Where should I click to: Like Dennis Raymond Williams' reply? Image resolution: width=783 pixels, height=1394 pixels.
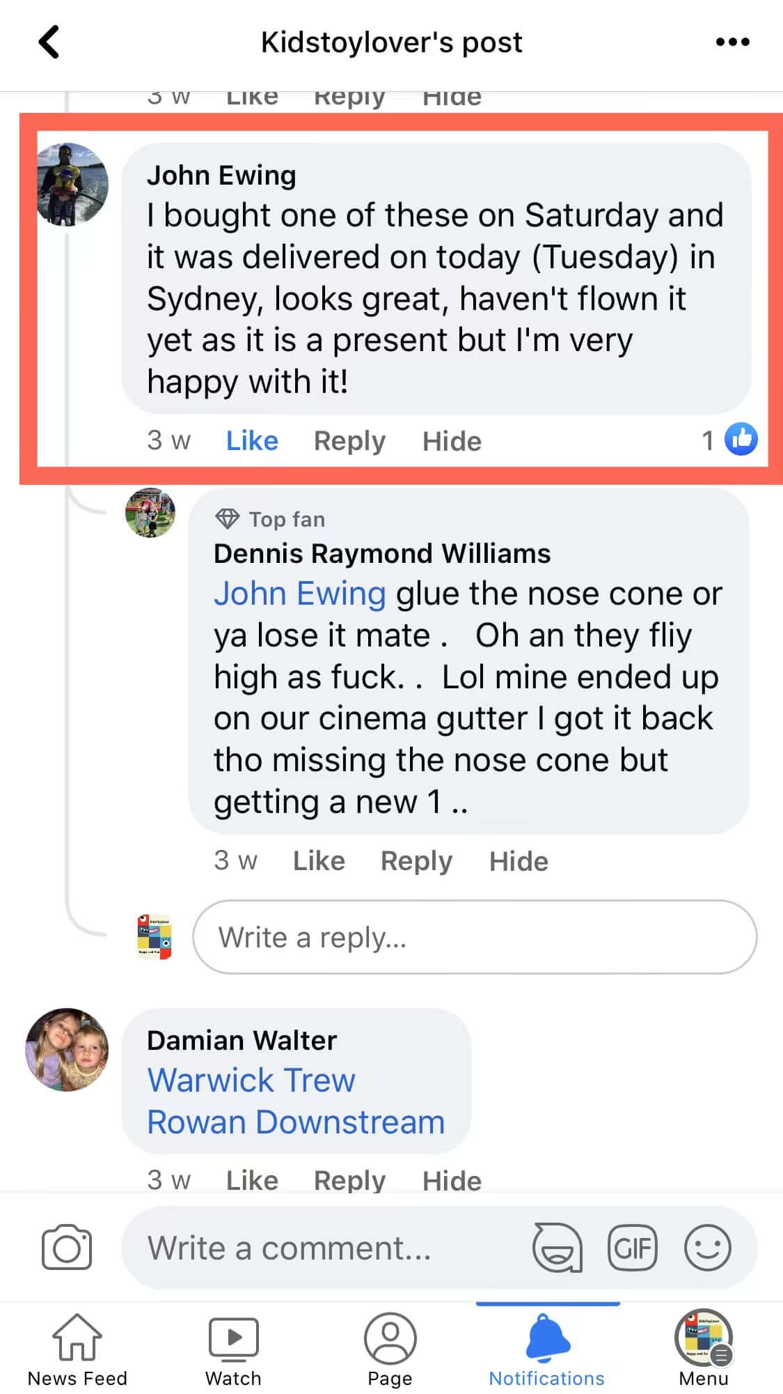[x=319, y=861]
